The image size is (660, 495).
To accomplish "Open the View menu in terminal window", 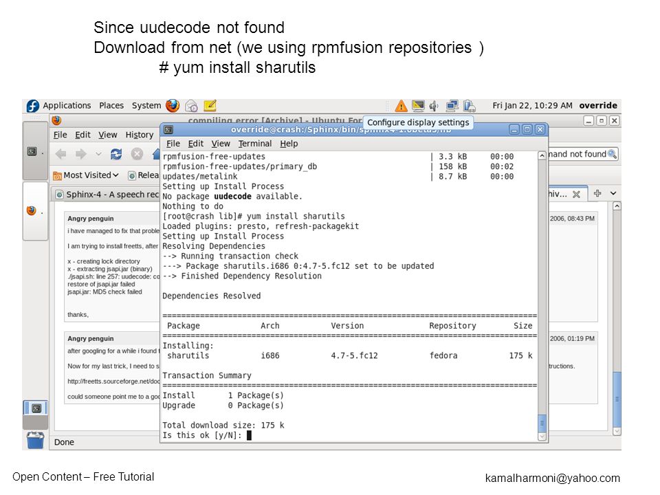I will click(x=221, y=144).
